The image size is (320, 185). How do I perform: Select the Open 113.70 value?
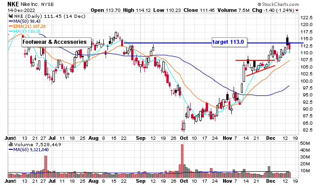click(x=106, y=10)
